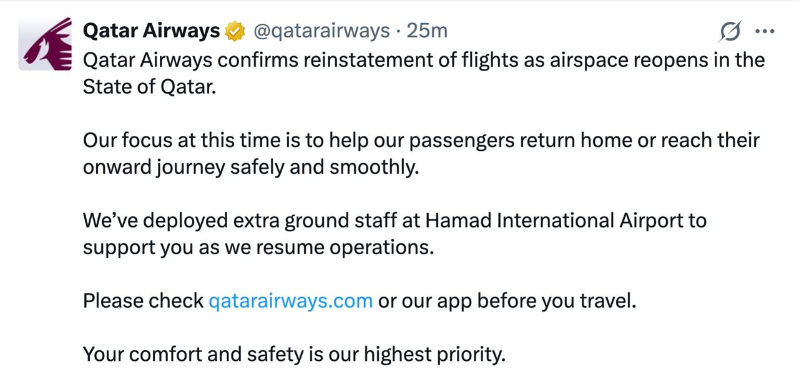Open the @qatarairways handle link
The image size is (799, 382).
coord(321,31)
